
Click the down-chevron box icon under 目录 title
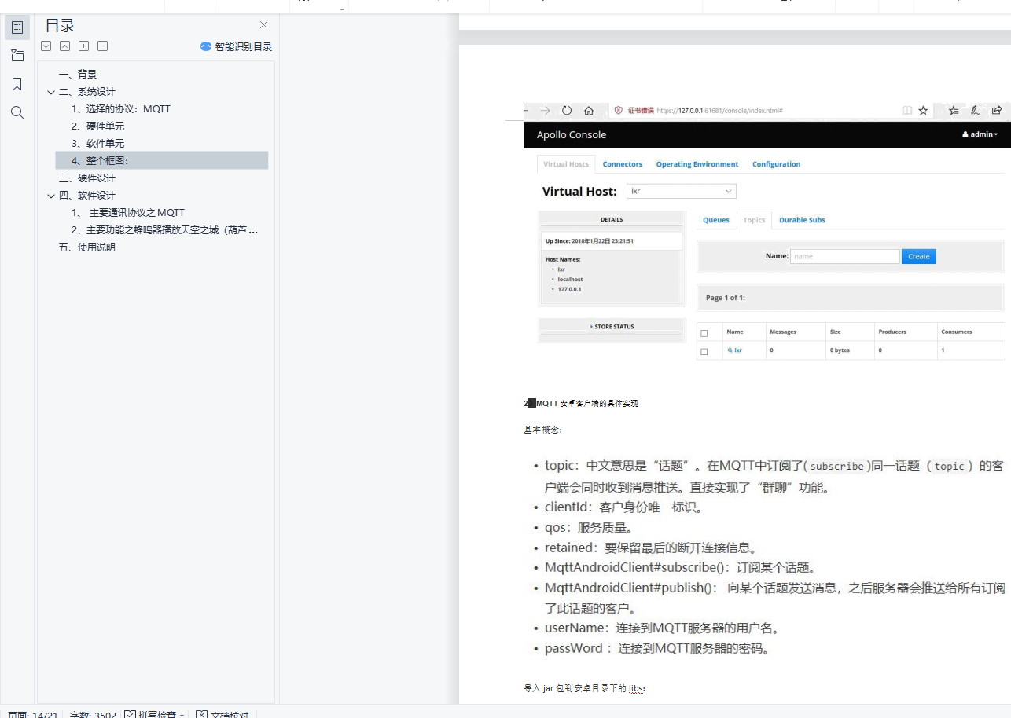pyautogui.click(x=46, y=46)
